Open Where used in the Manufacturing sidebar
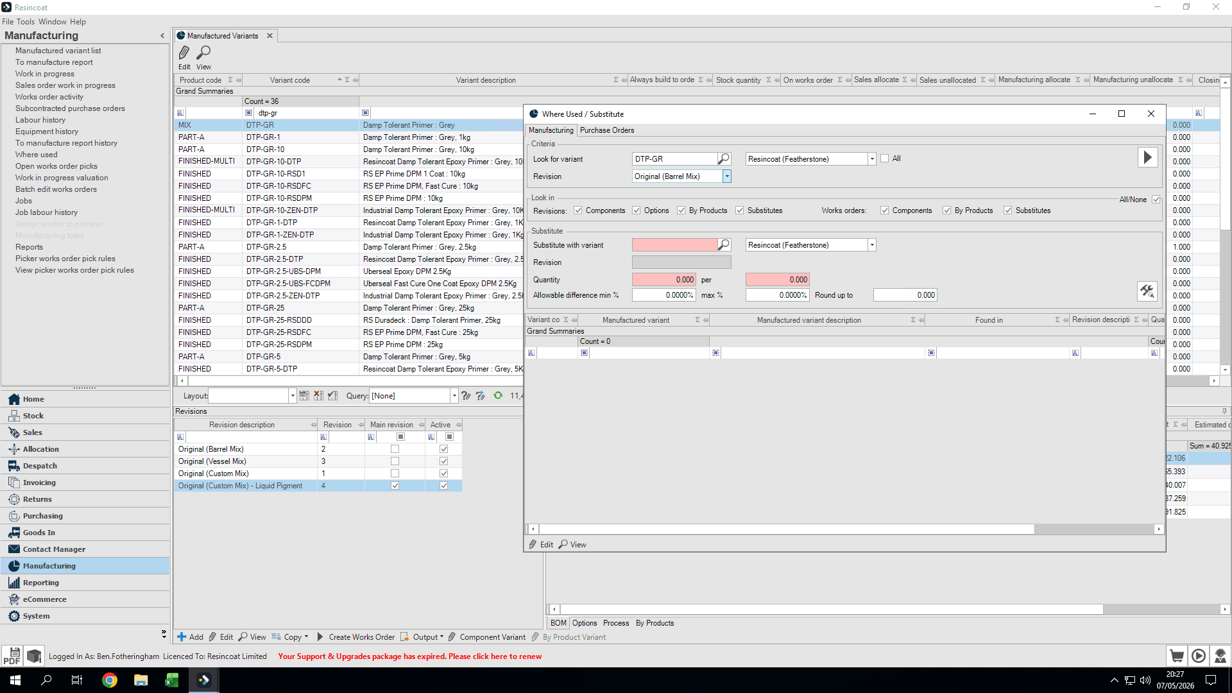 point(37,155)
